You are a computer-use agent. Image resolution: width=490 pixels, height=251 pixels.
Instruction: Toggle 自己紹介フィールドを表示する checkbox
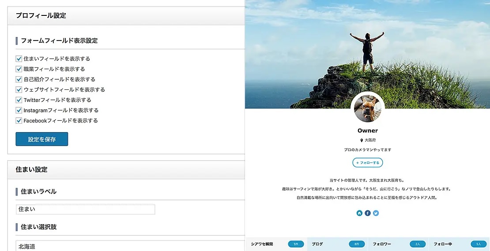(x=19, y=79)
